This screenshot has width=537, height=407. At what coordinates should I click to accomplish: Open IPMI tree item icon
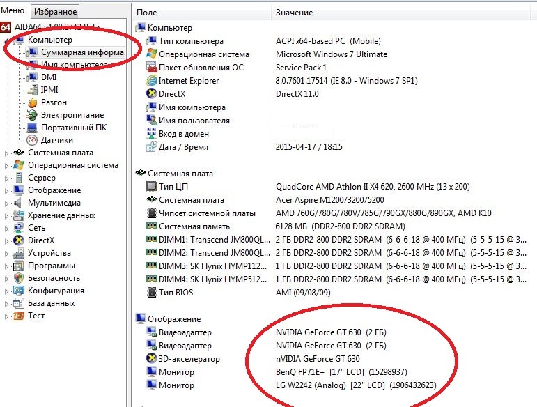point(33,90)
